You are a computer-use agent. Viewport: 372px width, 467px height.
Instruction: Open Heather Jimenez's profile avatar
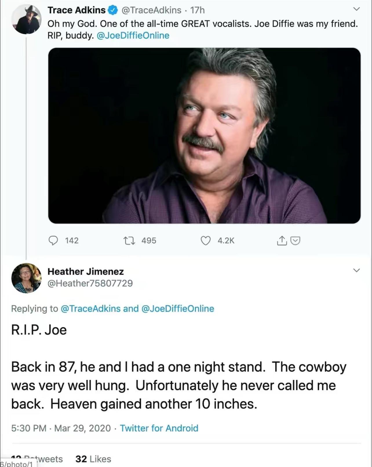pos(26,278)
